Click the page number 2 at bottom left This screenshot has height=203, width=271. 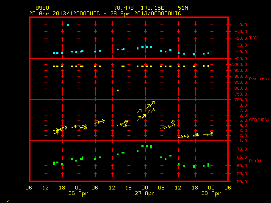click(8, 200)
